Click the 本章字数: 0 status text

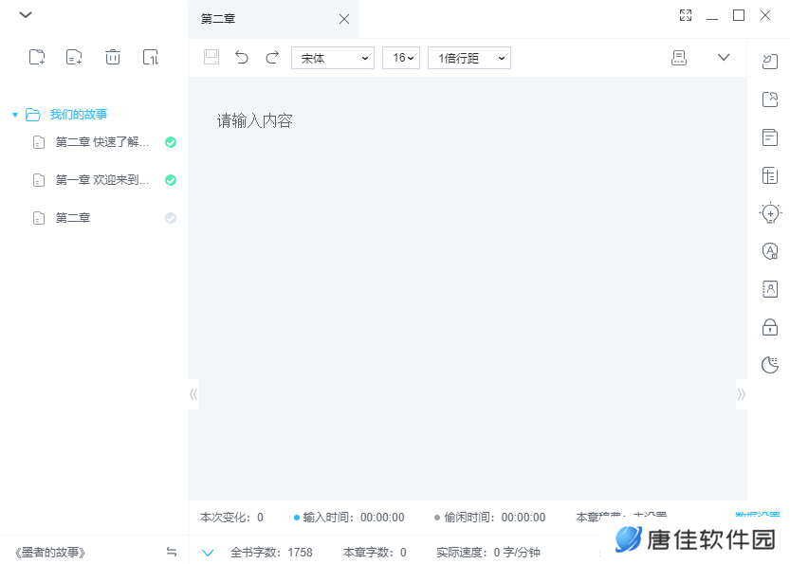[375, 553]
